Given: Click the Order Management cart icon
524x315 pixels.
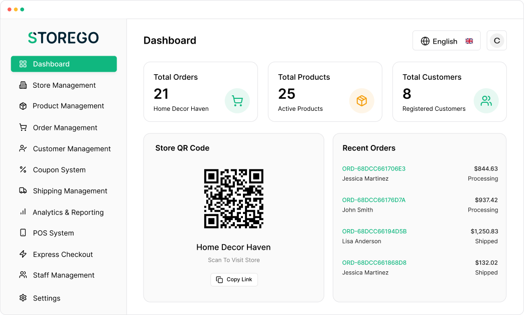Looking at the screenshot, I should [23, 127].
